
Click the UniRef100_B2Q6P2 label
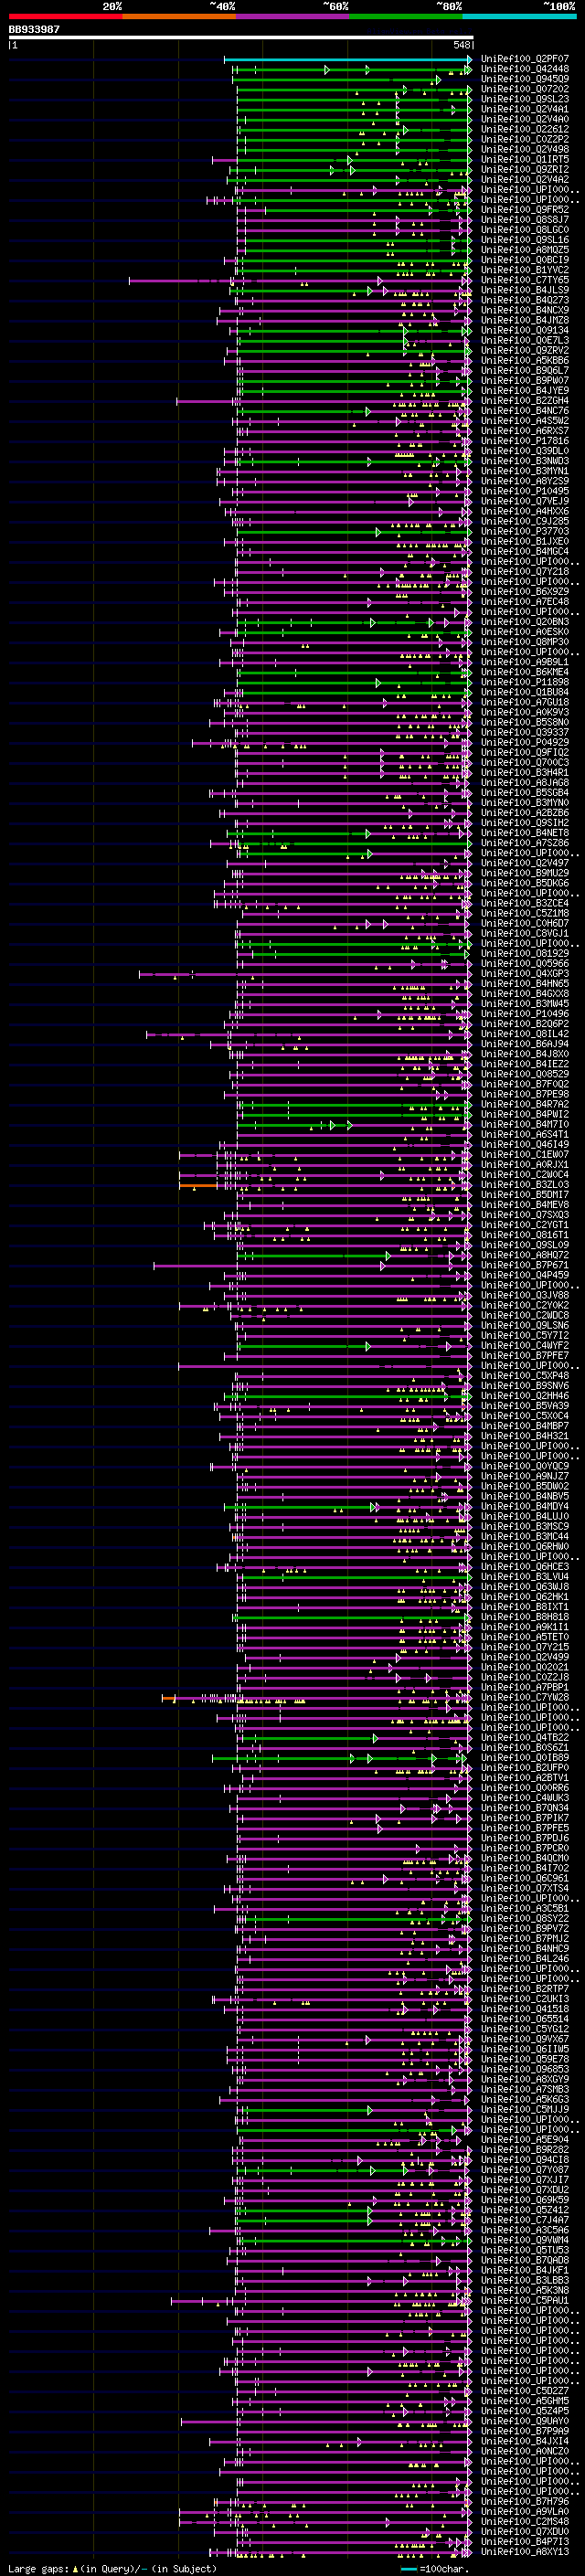pos(525,1024)
